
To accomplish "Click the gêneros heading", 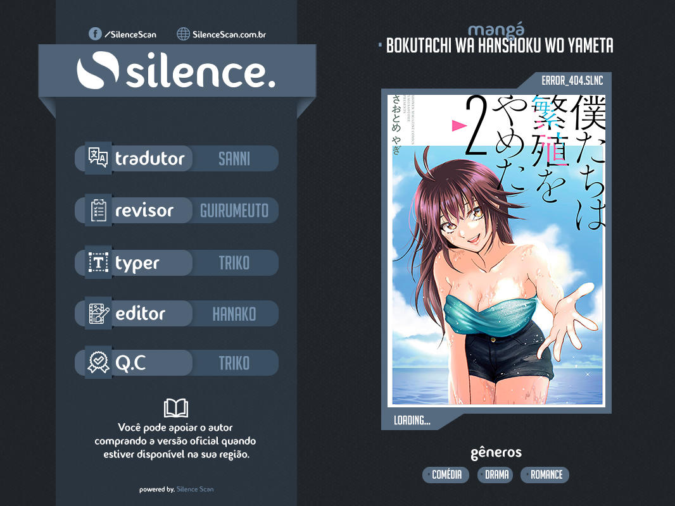I will point(496,452).
